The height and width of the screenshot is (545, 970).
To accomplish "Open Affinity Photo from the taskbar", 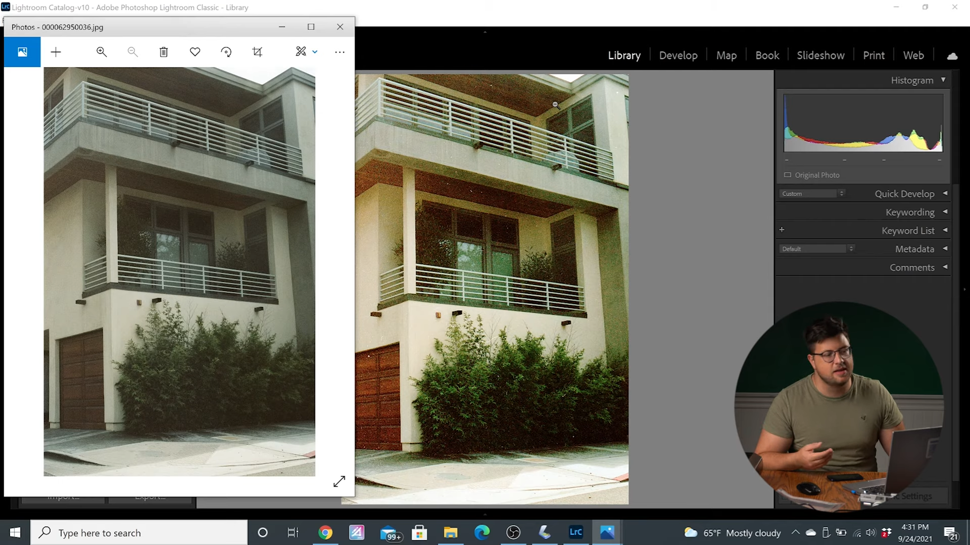I will 357,532.
